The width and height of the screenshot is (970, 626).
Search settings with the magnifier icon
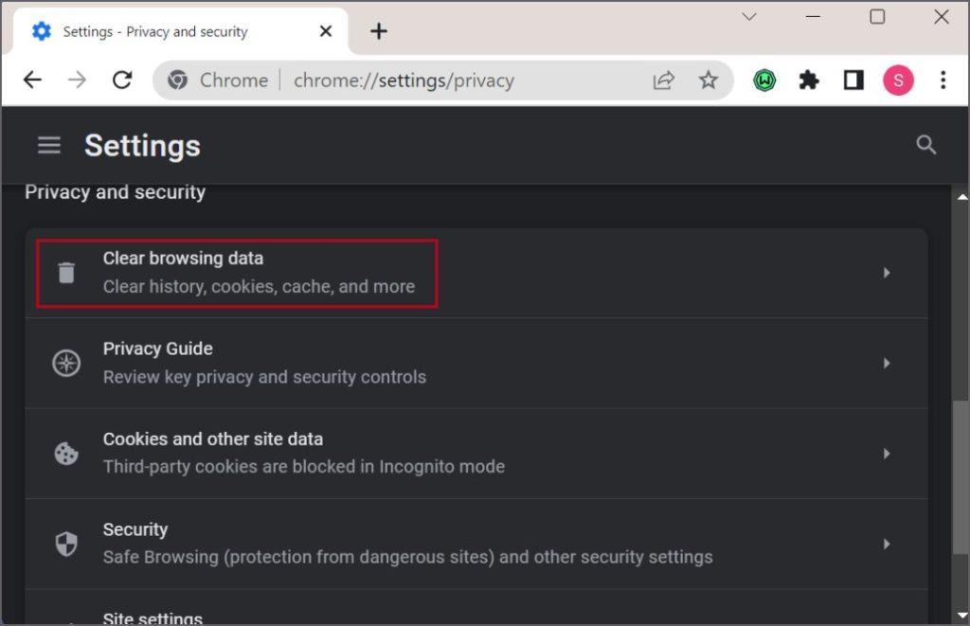pyautogui.click(x=925, y=145)
